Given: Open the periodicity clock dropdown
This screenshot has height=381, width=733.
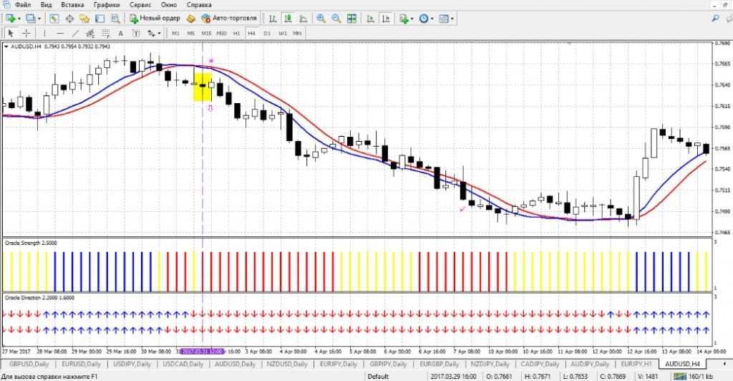Looking at the screenshot, I should (433, 18).
